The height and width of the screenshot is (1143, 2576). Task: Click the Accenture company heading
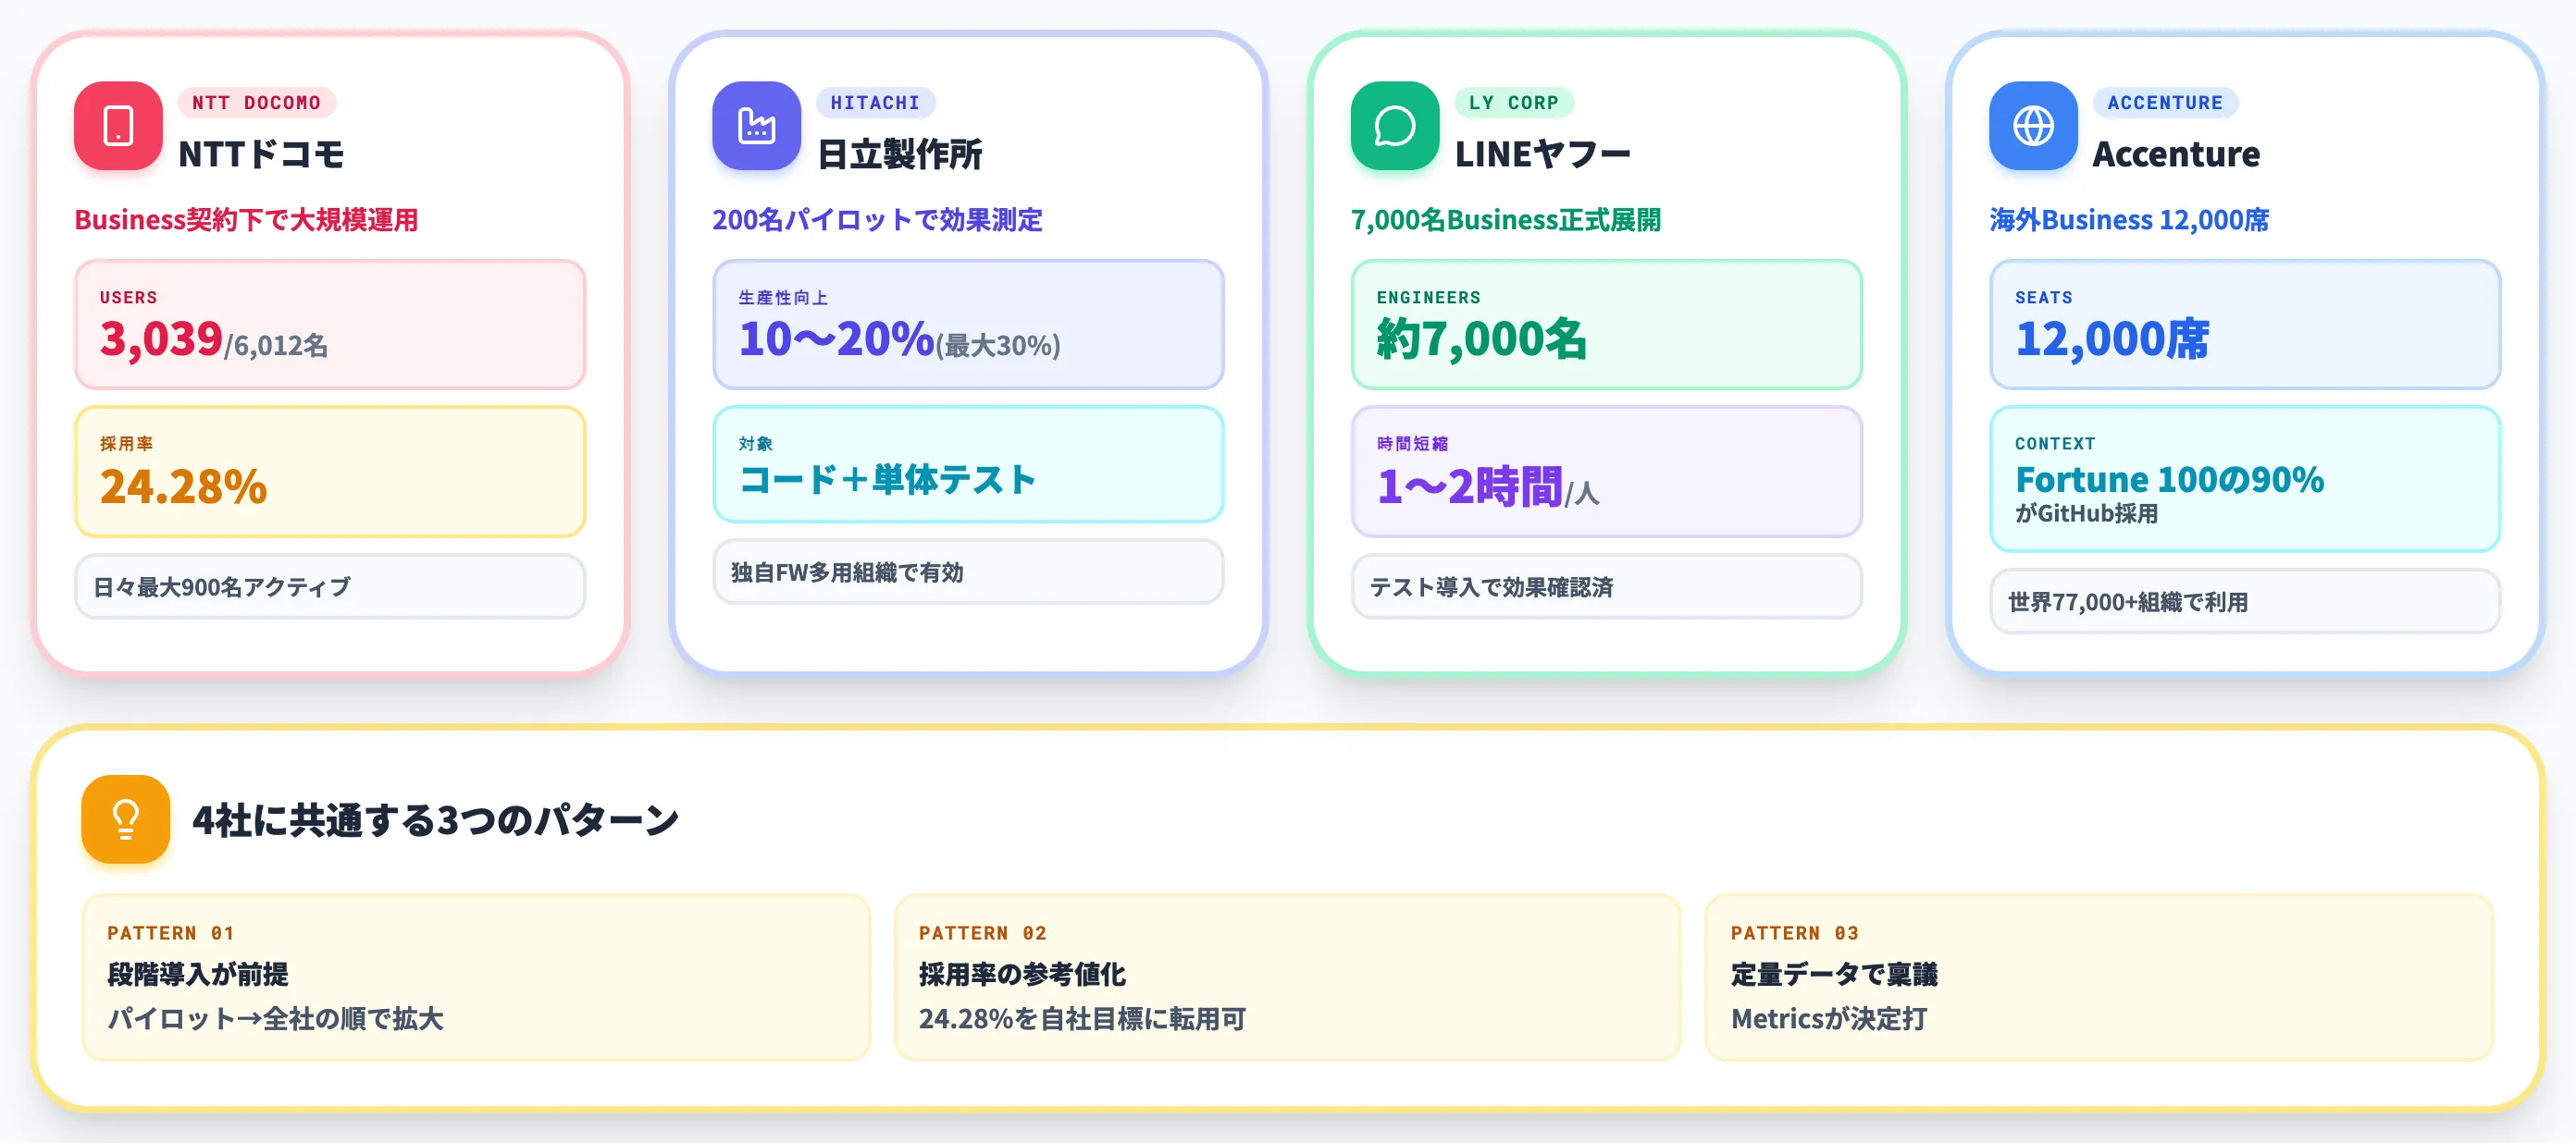pyautogui.click(x=2176, y=154)
